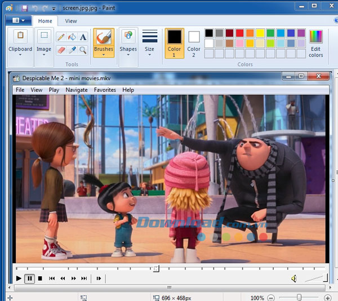Pick the pink color swatch
The width and height of the screenshot is (338, 301).
point(240,43)
